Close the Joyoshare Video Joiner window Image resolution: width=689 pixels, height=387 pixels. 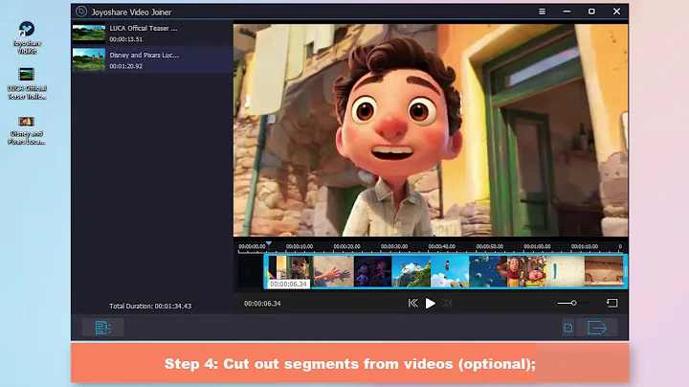tap(616, 11)
